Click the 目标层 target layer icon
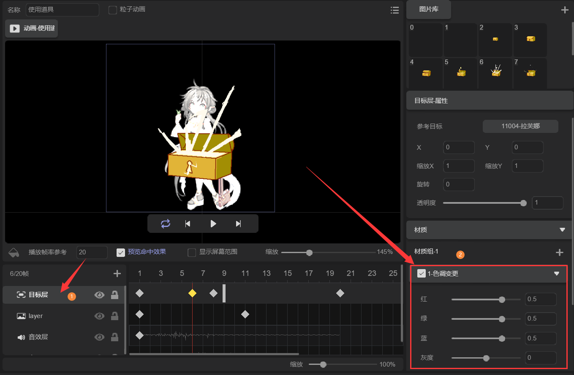Viewport: 574px width, 375px height. click(x=21, y=295)
